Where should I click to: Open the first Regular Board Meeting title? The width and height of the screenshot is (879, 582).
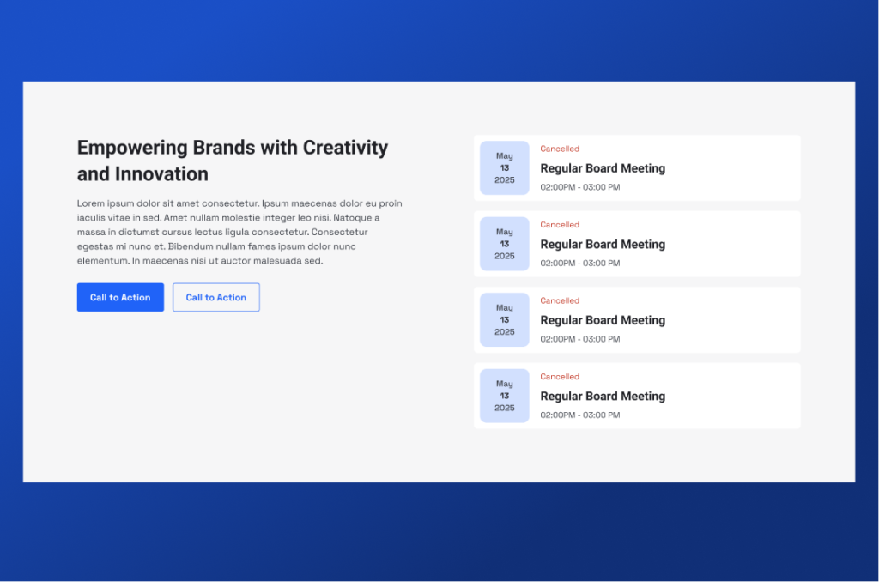(603, 168)
